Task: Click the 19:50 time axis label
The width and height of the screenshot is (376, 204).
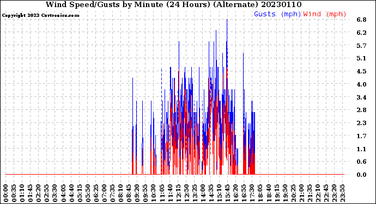Action: [284, 193]
